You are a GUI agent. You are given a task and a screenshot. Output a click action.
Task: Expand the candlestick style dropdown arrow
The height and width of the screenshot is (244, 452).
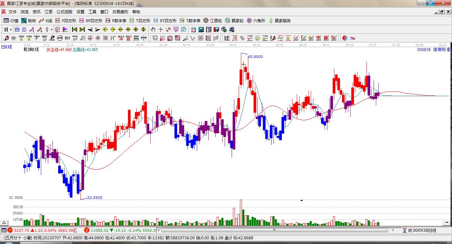(52, 30)
